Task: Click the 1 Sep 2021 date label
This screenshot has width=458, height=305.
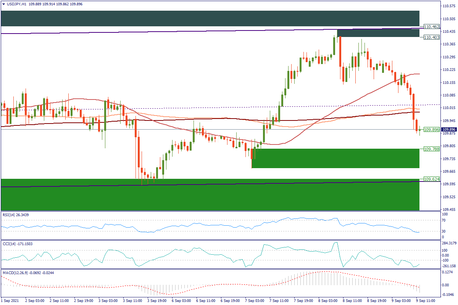Action: 10,301
